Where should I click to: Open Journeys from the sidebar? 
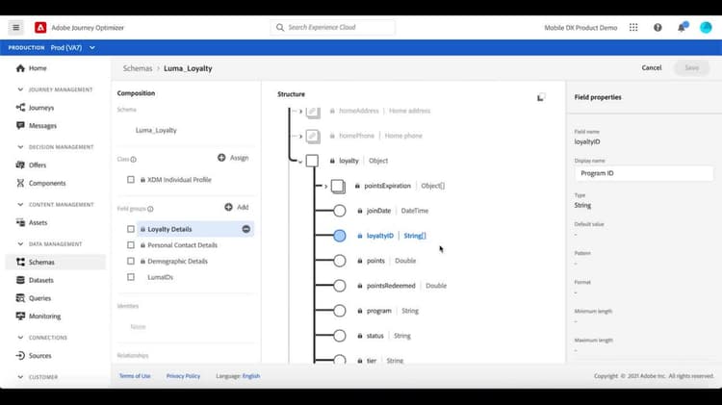tap(41, 108)
